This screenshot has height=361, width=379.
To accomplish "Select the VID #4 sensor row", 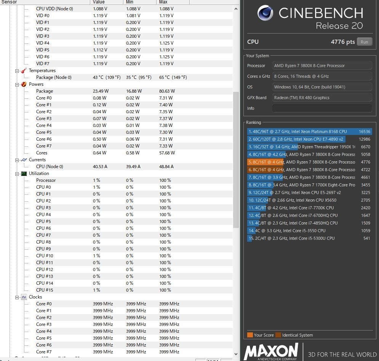I will pyautogui.click(x=134, y=43).
